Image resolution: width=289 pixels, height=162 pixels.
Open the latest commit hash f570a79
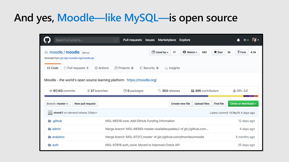click(235, 113)
